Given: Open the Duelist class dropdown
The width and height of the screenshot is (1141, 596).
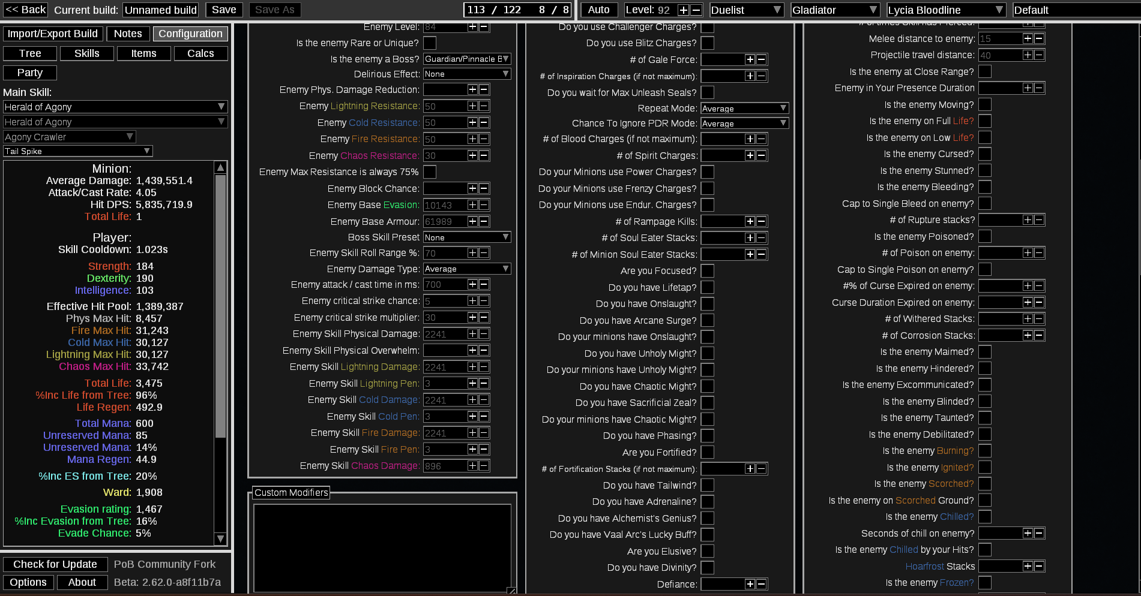Looking at the screenshot, I should pos(747,10).
